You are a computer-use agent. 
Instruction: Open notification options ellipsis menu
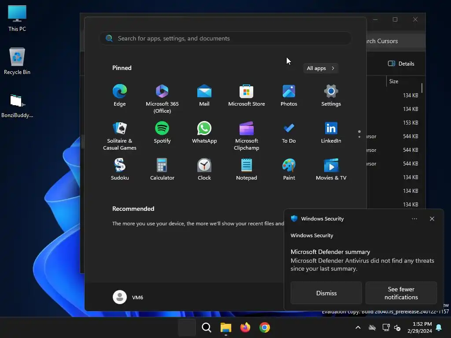[x=414, y=219]
